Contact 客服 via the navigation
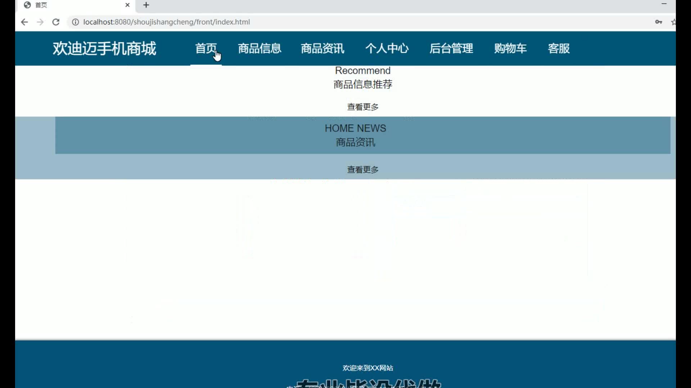Screen dimensions: 691x388 point(559,48)
